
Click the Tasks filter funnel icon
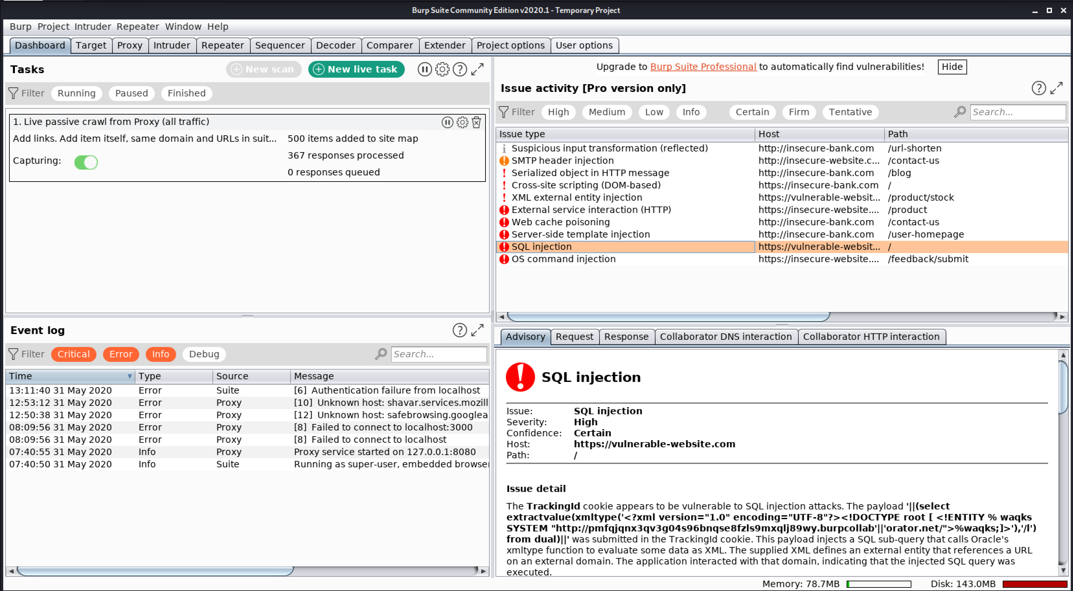13,93
